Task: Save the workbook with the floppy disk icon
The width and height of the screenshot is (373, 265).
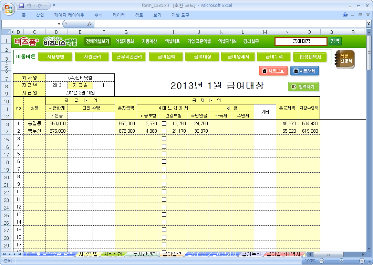Action: pyautogui.click(x=22, y=6)
